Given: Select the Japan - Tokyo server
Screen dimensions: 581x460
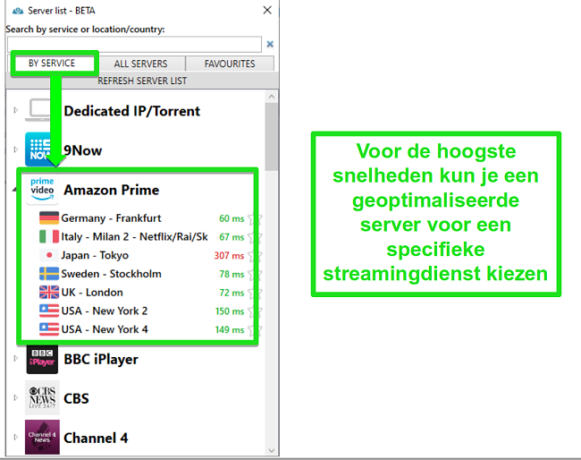Looking at the screenshot, I should click(95, 255).
